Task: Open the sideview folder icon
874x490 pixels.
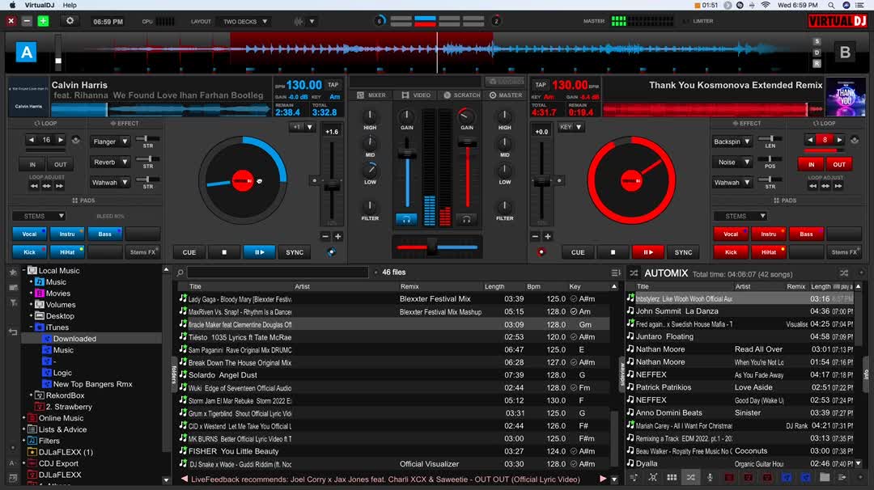Action: [825, 477]
